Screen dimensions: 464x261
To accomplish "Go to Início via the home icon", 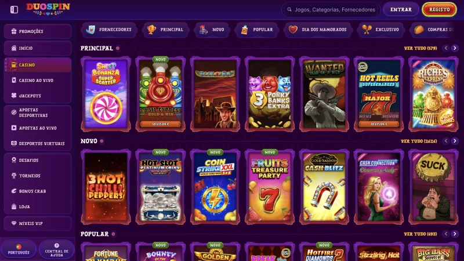I will click(x=38, y=48).
